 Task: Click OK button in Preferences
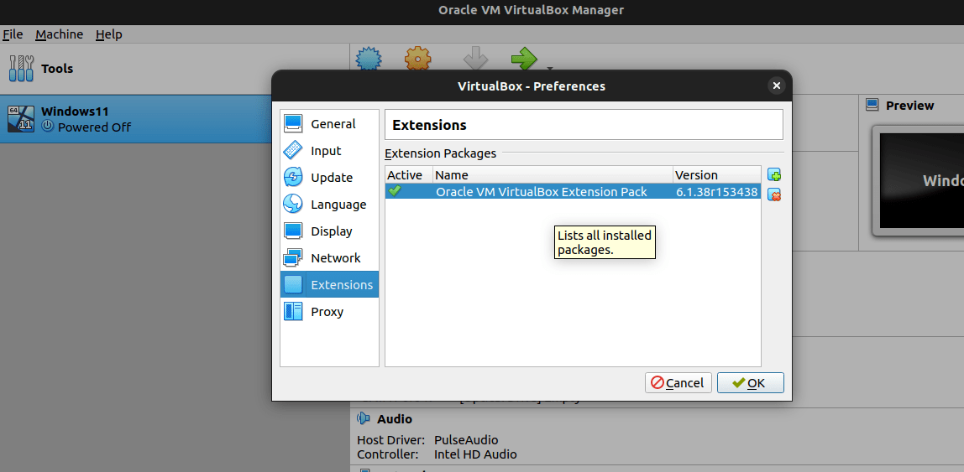coord(750,382)
